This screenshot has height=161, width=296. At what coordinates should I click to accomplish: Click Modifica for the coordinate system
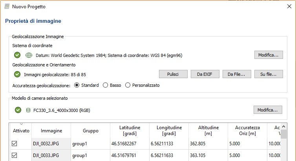click(268, 55)
